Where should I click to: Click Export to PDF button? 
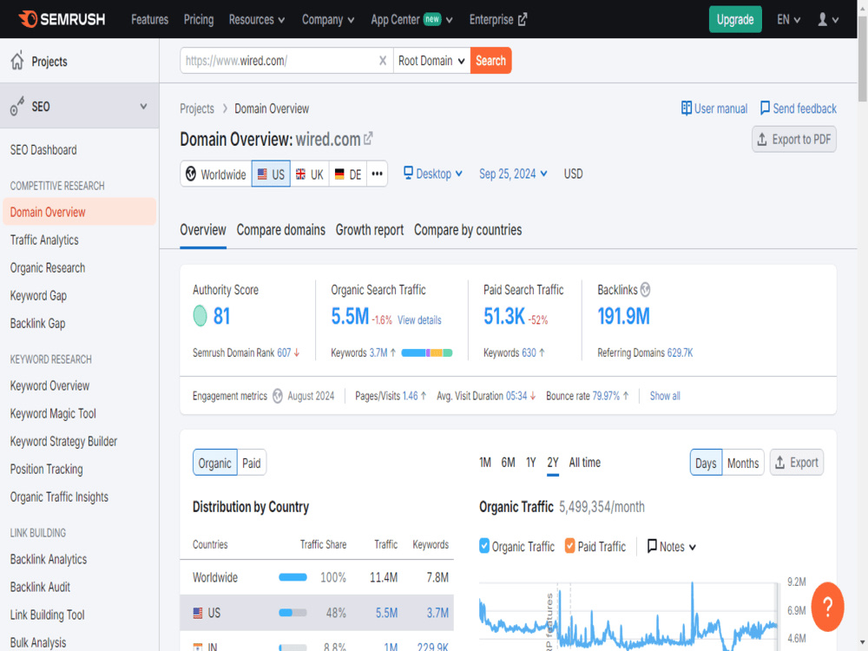click(794, 139)
